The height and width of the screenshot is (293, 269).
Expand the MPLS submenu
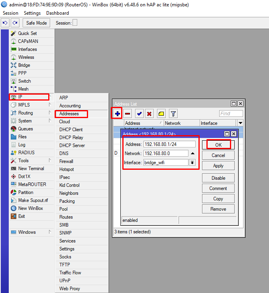click(x=31, y=105)
